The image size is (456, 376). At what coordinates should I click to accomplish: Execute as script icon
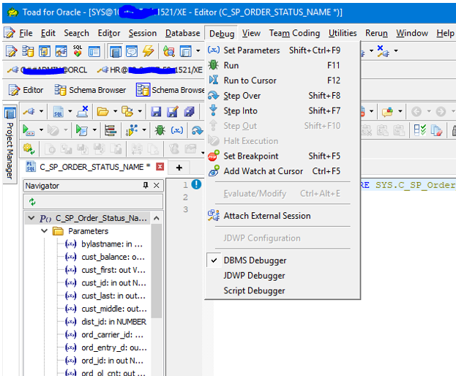(x=82, y=130)
